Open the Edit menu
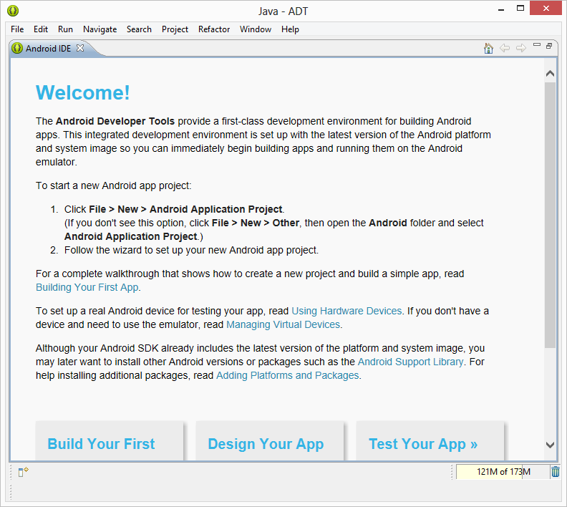The height and width of the screenshot is (507, 567). tap(41, 29)
